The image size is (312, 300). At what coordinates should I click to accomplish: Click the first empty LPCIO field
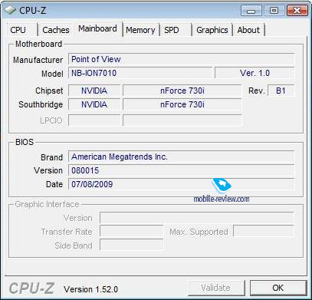[94, 120]
